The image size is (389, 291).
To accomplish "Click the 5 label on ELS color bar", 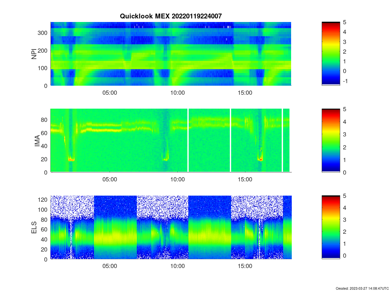I will (345, 196).
